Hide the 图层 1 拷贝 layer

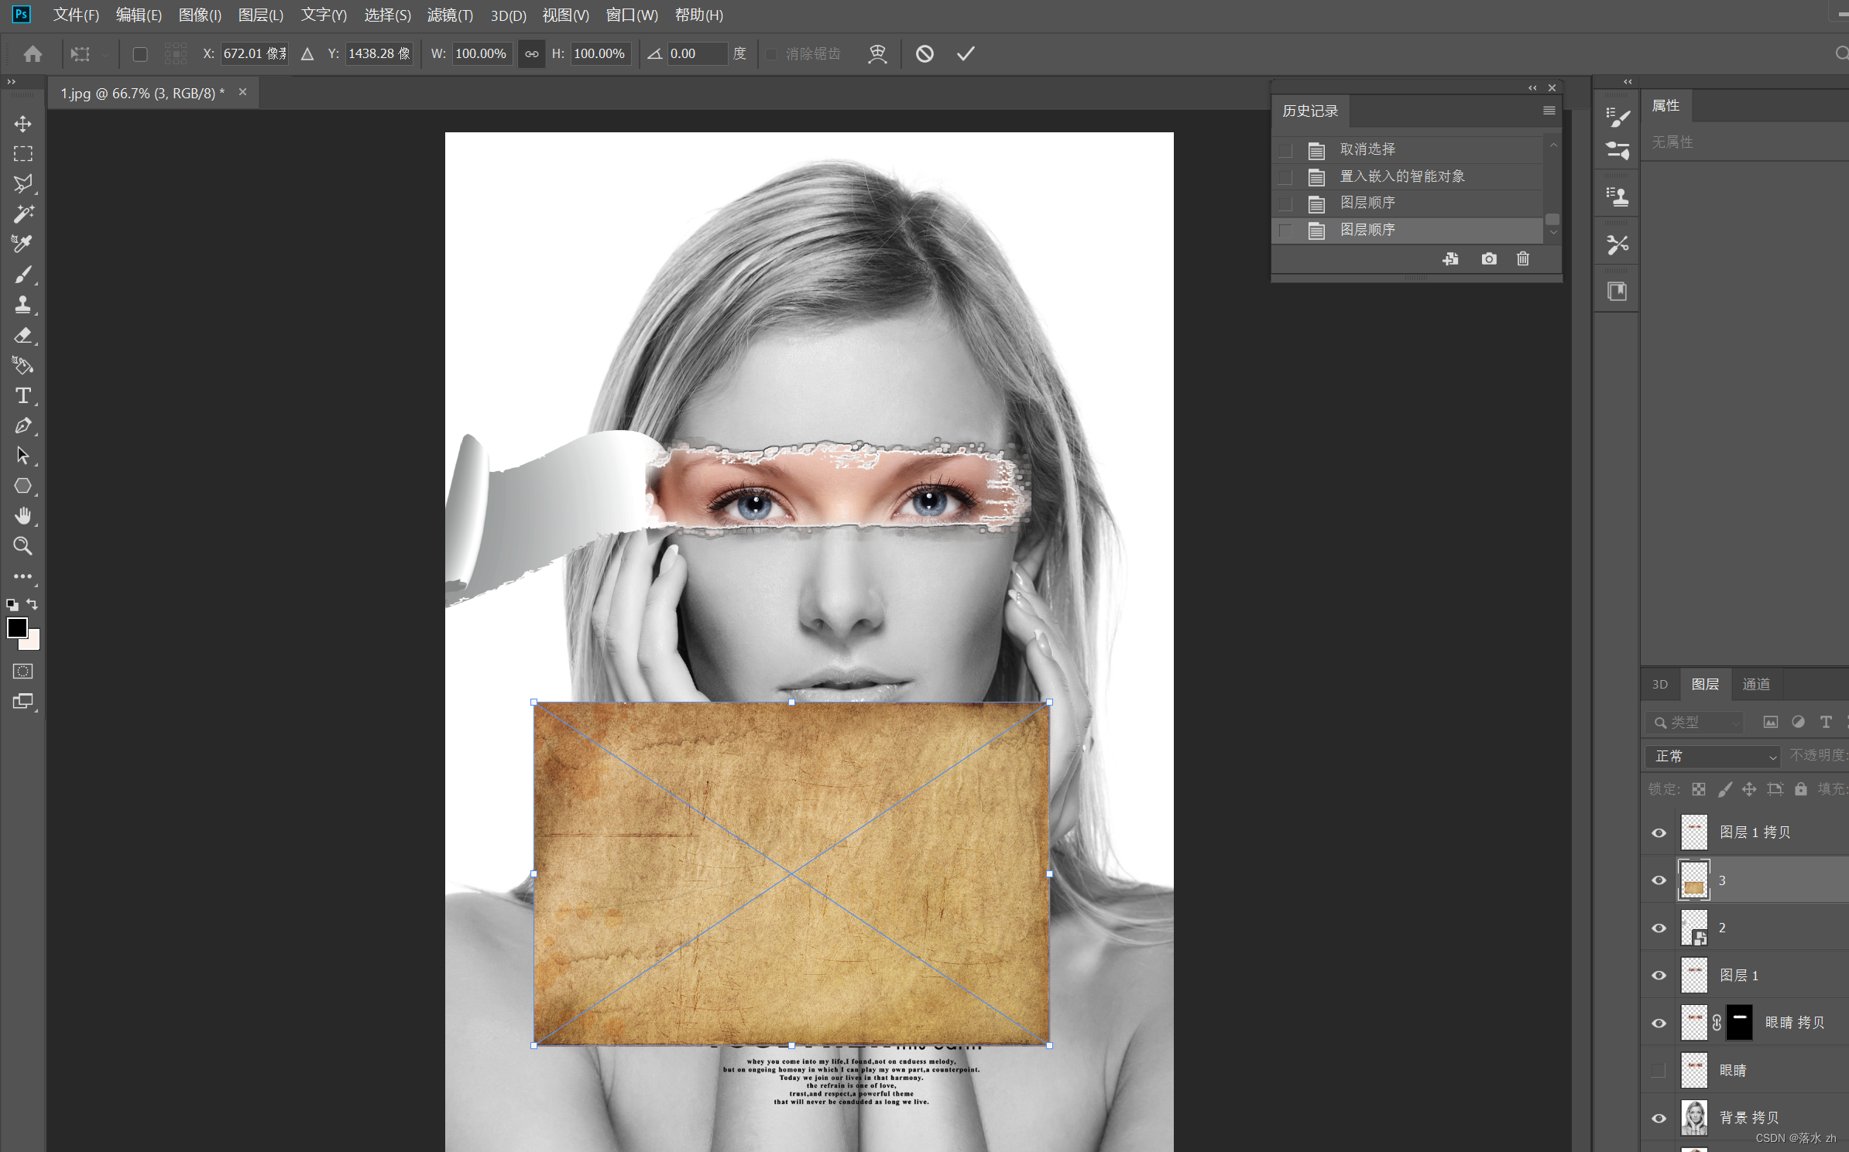[1659, 833]
